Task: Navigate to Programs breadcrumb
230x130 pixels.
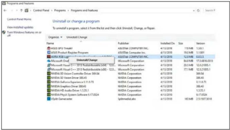Action: [x=60, y=10]
